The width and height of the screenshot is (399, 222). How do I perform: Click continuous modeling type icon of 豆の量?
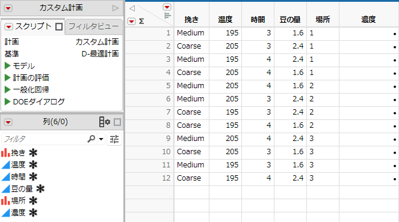(5, 189)
